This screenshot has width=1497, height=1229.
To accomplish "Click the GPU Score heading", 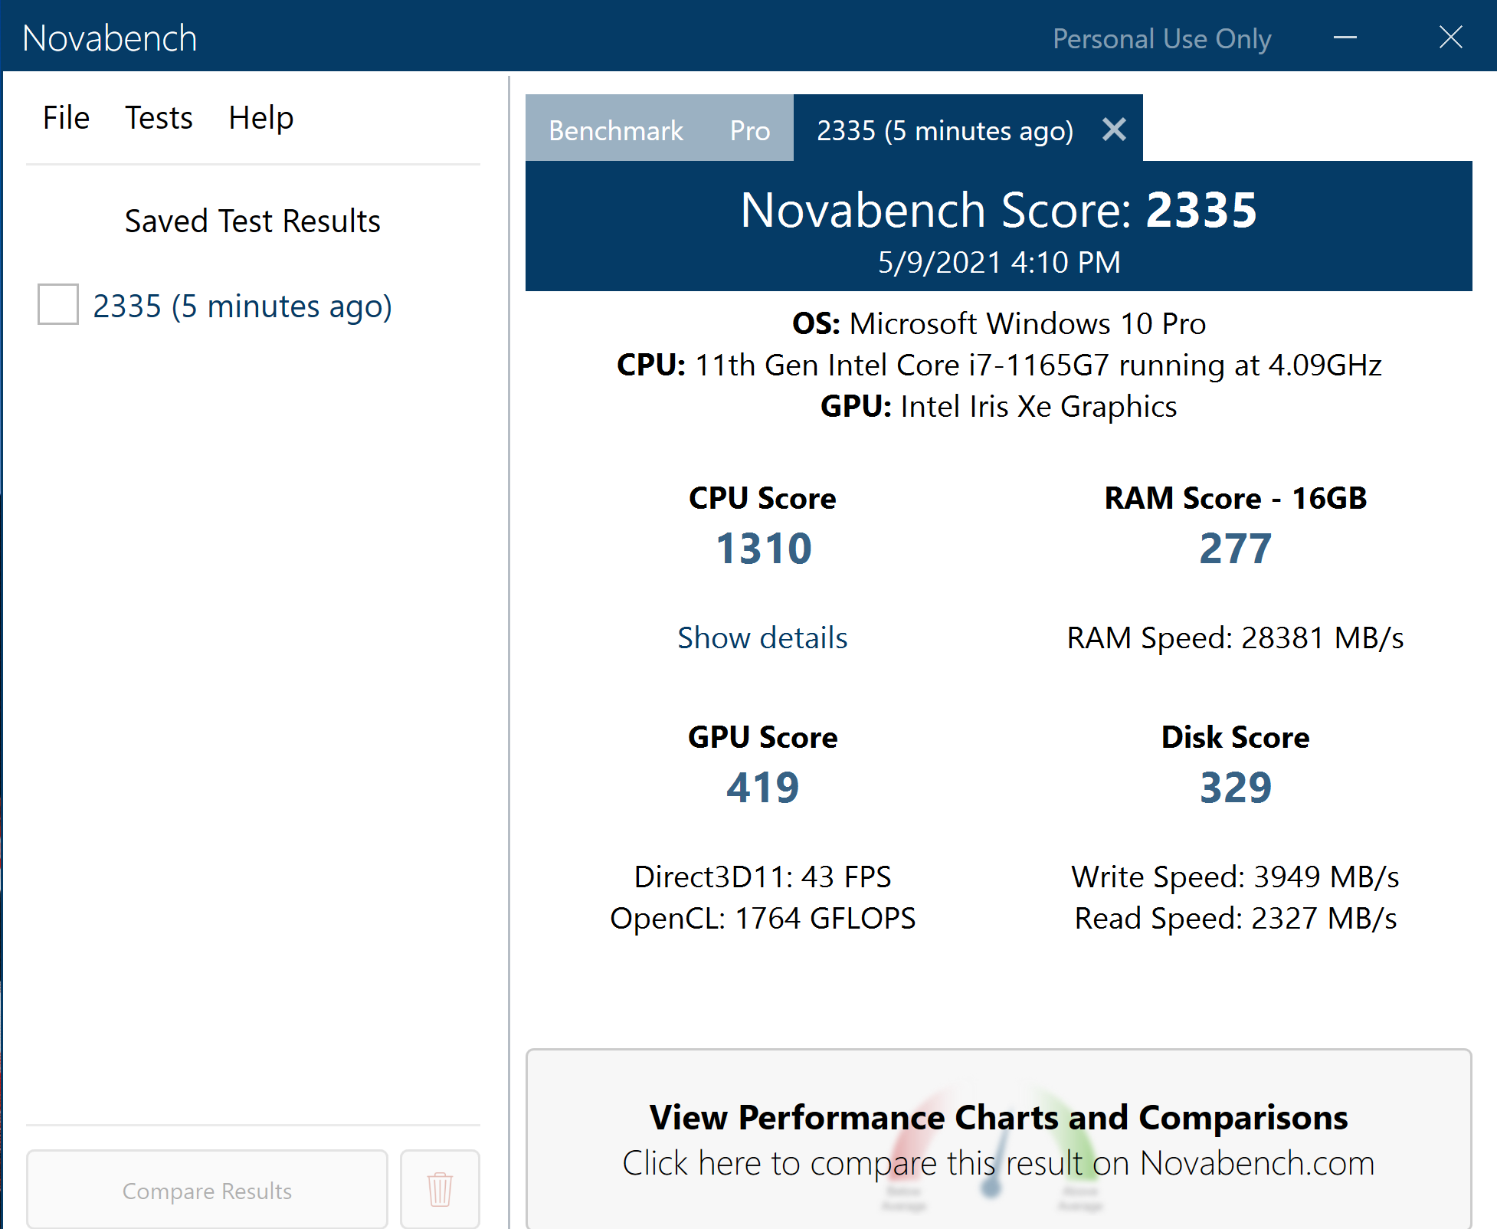I will 762,737.
